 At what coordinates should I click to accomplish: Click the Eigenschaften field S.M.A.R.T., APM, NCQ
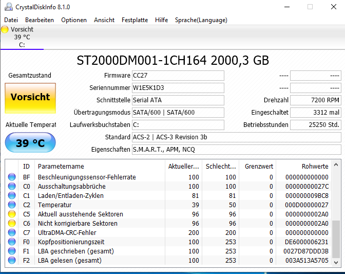pos(237,150)
